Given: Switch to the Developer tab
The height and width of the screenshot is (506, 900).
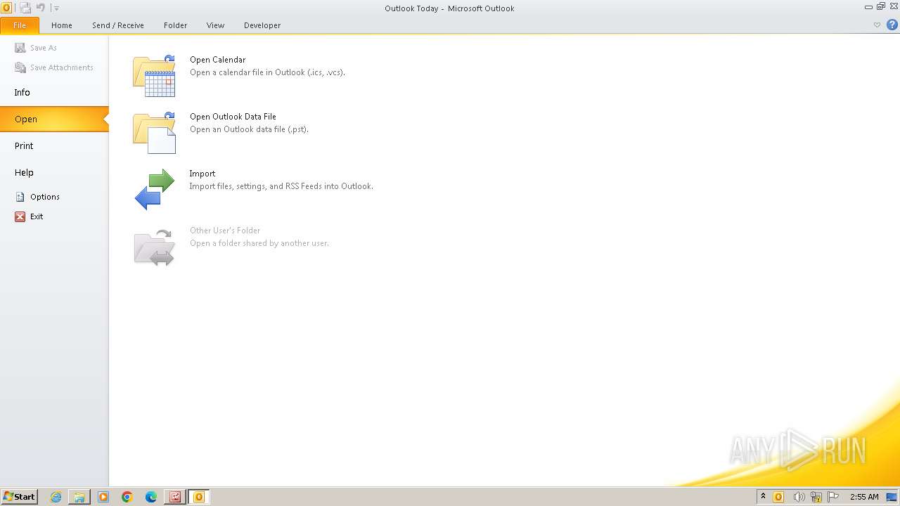Looking at the screenshot, I should click(262, 25).
